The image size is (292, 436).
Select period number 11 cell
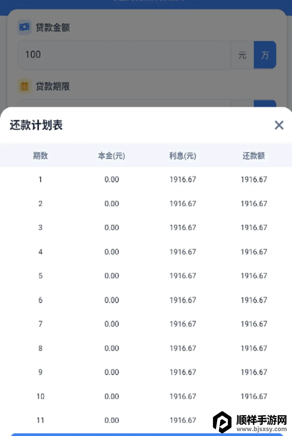pyautogui.click(x=40, y=420)
